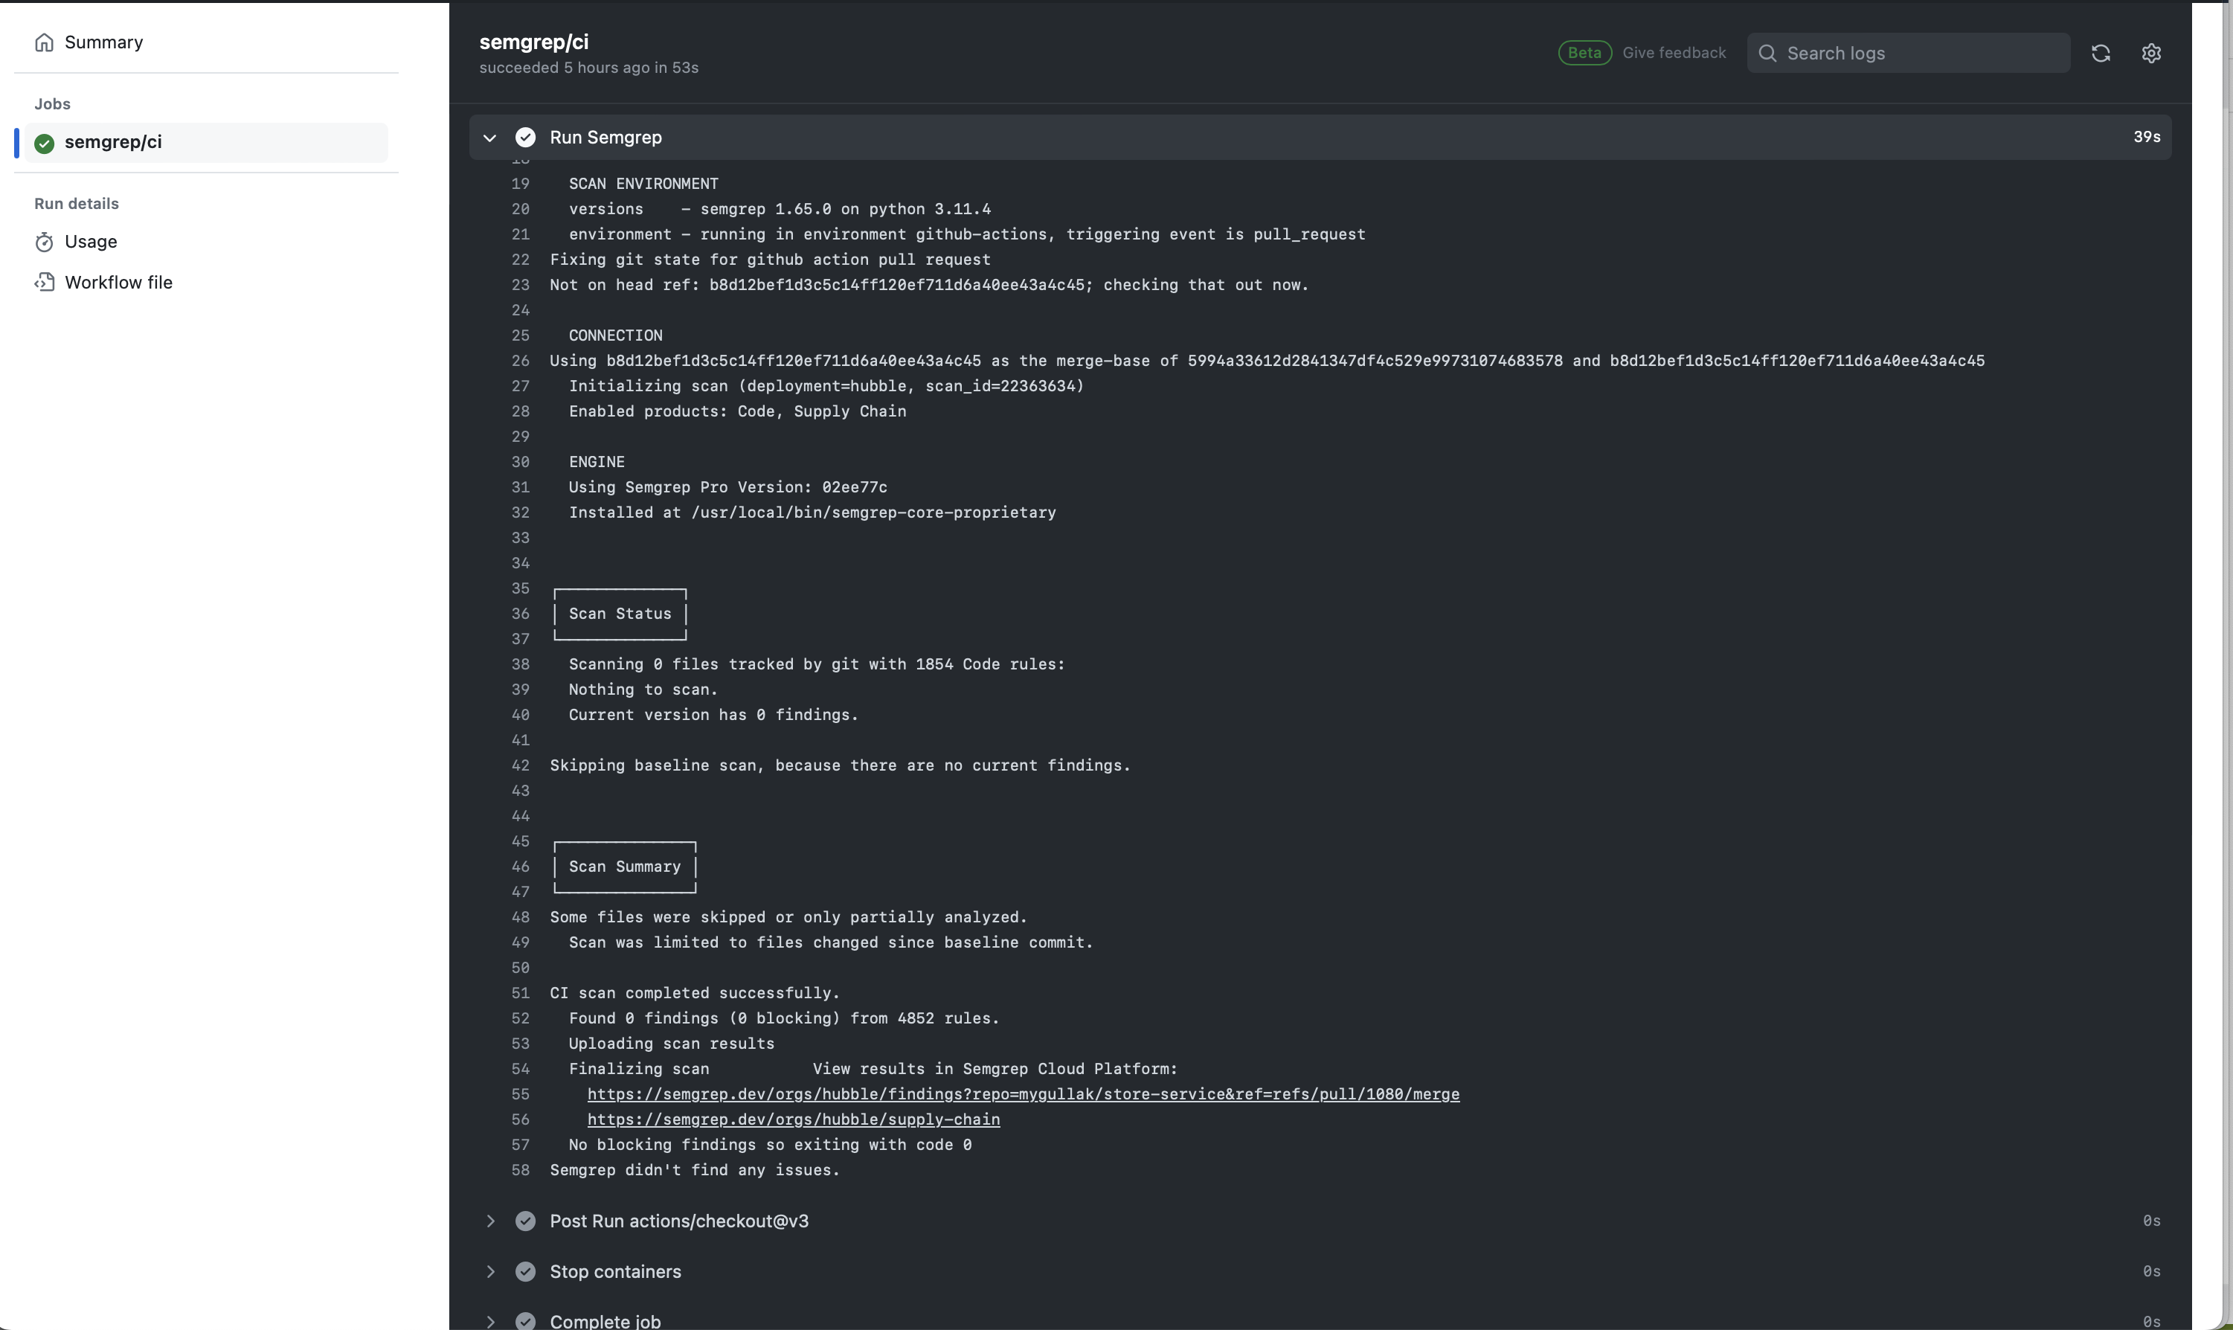Open the semgrep.dev findings URL
This screenshot has height=1330, width=2233.
[x=1023, y=1093]
